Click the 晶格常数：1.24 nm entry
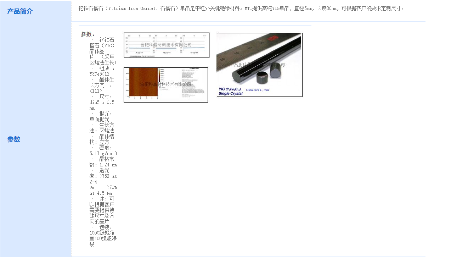This screenshot has height=259, width=451. pos(103,162)
